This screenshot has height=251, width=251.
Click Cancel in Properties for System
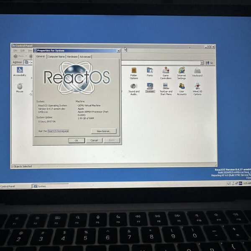[x=94, y=141]
